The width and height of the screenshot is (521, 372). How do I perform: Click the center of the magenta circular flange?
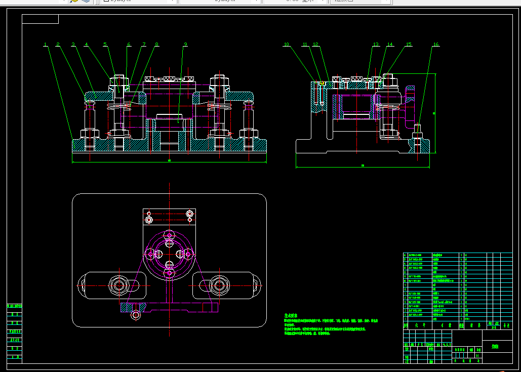point(169,253)
